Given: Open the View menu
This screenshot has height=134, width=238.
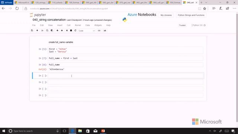Looking at the screenshot, I should point(51,25).
